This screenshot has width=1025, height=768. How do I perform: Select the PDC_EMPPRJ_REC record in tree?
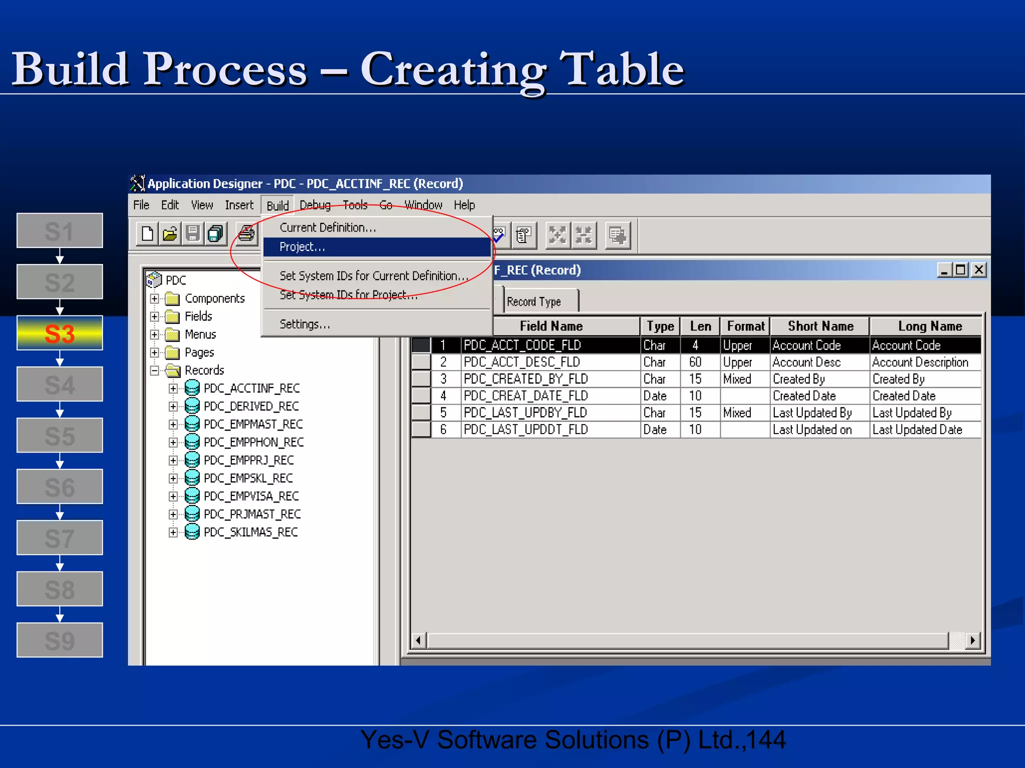[248, 460]
